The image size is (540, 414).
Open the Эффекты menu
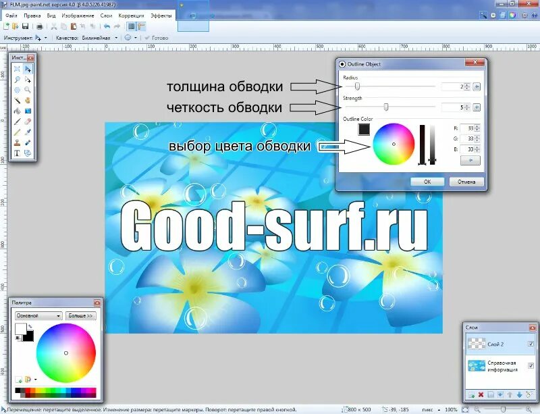tap(161, 16)
